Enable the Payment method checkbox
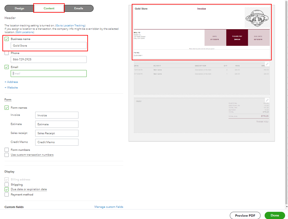 7,194
